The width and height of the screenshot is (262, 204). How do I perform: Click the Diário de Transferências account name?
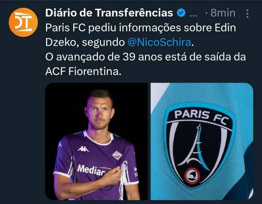coord(109,13)
